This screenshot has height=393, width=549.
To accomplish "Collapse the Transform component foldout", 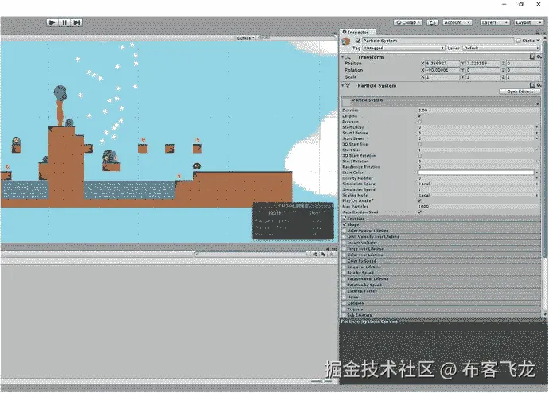I will coord(343,56).
